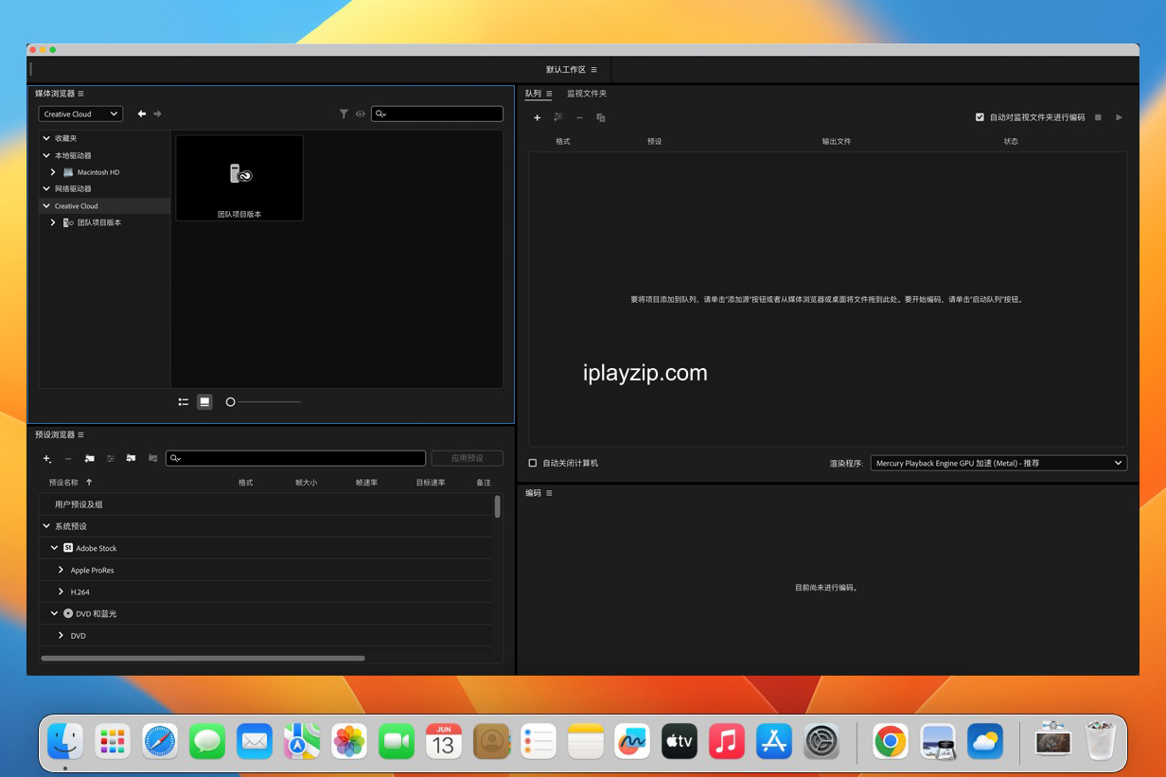Switch to the 监视文件夹 tab
This screenshot has width=1166, height=777.
[587, 94]
